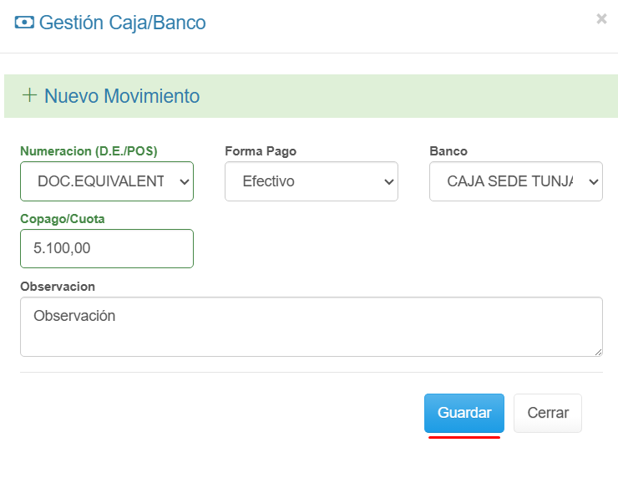Click the plus icon beside Nuevo Movimiento

pos(29,95)
